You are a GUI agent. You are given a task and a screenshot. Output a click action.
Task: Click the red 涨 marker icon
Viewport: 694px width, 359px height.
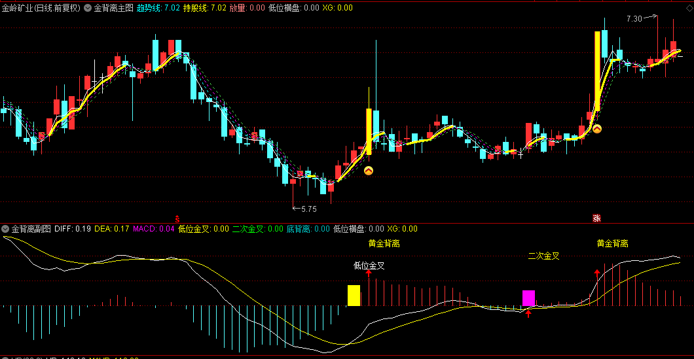pos(596,218)
